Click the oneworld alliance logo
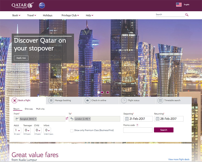This screenshot has height=162, width=202. (42, 5)
